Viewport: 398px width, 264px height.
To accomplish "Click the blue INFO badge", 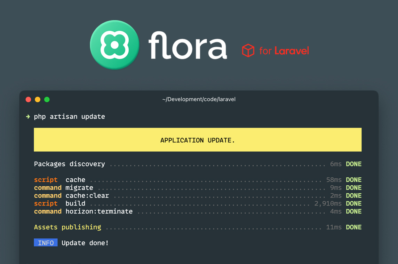I will tap(46, 243).
